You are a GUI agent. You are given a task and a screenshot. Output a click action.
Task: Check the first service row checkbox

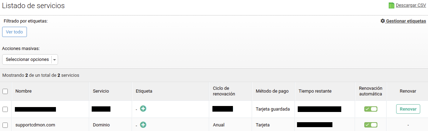click(x=5, y=109)
